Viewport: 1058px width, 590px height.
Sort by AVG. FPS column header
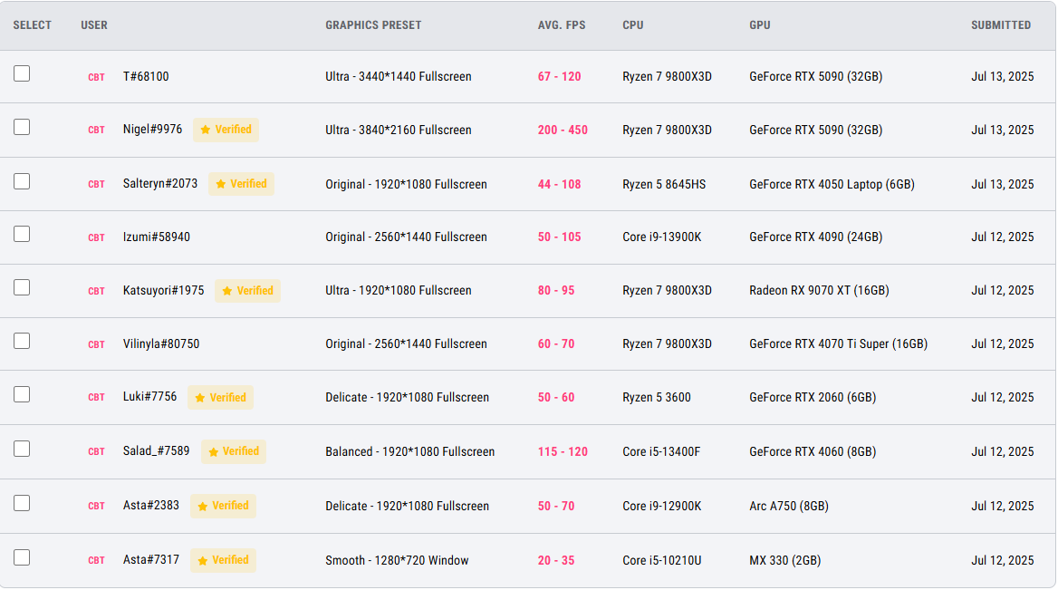pos(562,25)
